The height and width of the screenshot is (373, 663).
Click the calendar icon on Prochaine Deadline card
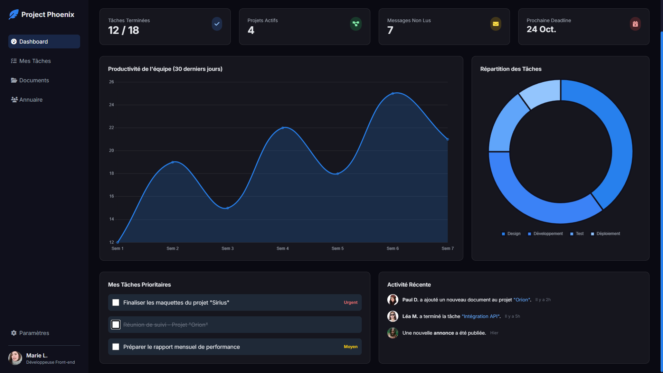pyautogui.click(x=635, y=24)
